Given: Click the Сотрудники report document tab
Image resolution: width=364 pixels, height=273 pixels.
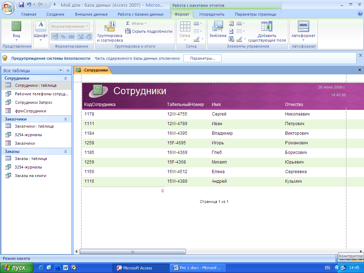Looking at the screenshot, I should click(x=93, y=70).
